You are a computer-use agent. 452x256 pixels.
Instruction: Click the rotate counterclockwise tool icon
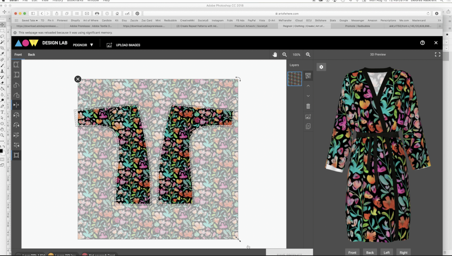[16, 85]
